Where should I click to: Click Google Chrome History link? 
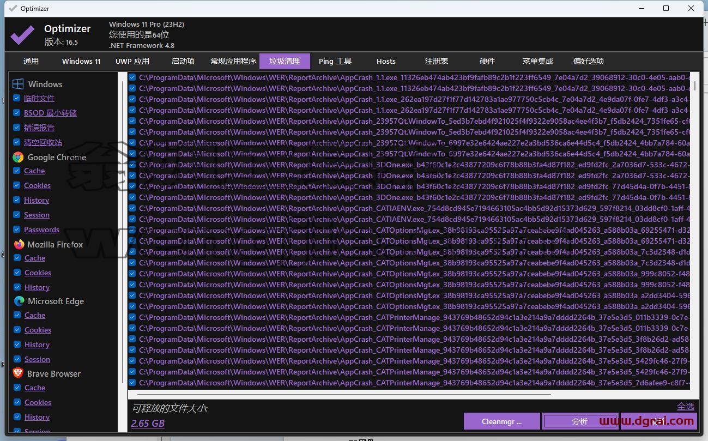pyautogui.click(x=37, y=200)
